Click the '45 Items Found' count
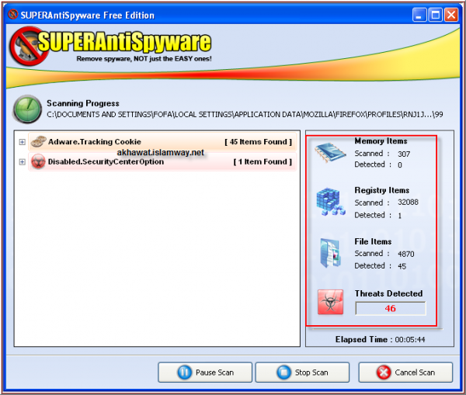466x395 pixels. (259, 142)
